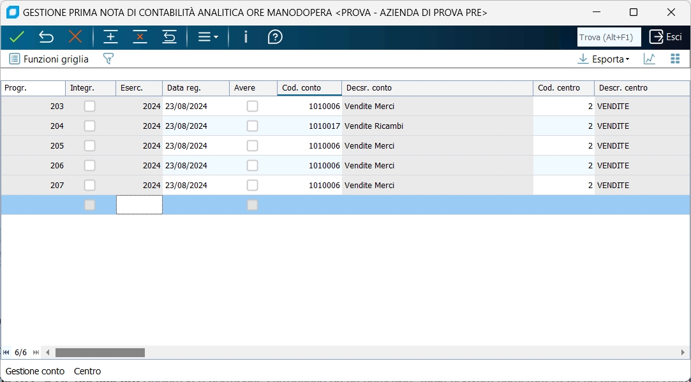Expand the hamburger menu dropdown
Viewport: 691px width, 382px height.
click(x=207, y=37)
